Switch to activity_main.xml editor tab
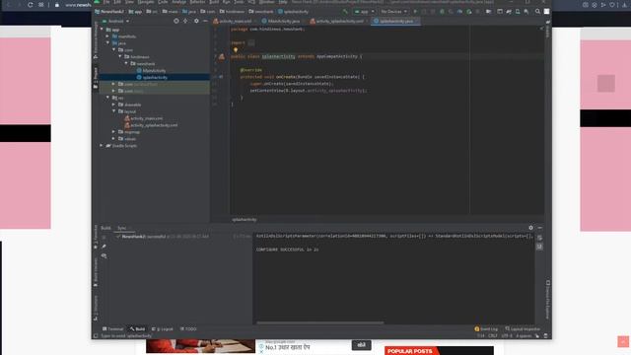 [x=233, y=21]
